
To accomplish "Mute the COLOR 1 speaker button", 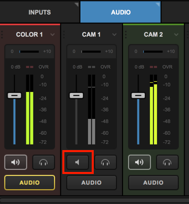I will [x=16, y=162].
